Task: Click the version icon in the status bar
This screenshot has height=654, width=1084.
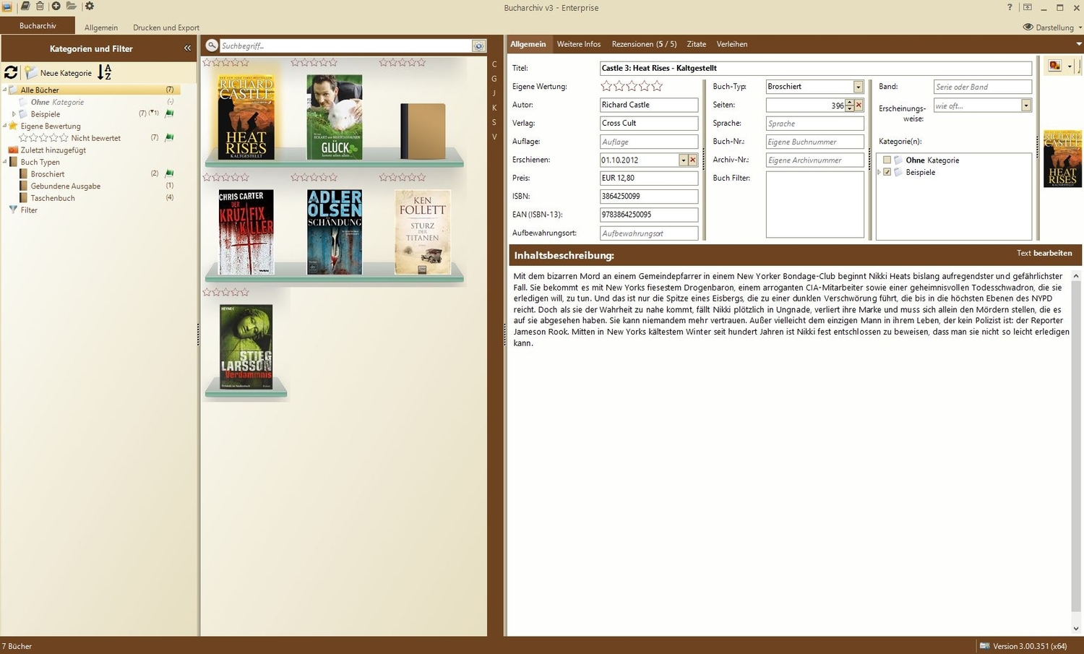Action: point(984,646)
